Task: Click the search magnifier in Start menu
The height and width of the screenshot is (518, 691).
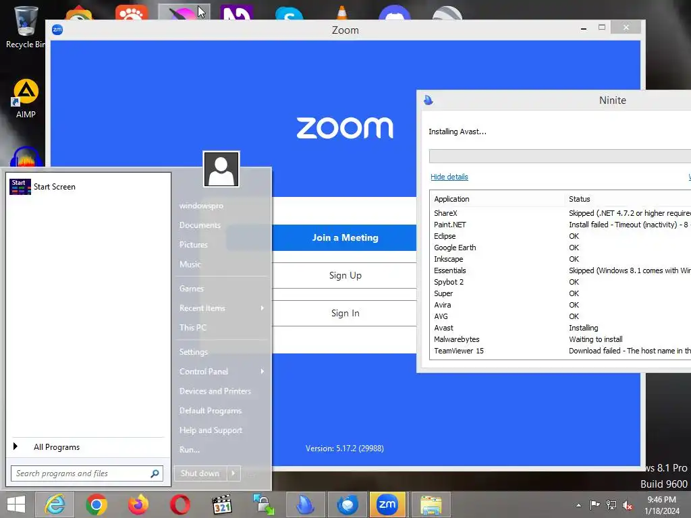Action: click(155, 473)
